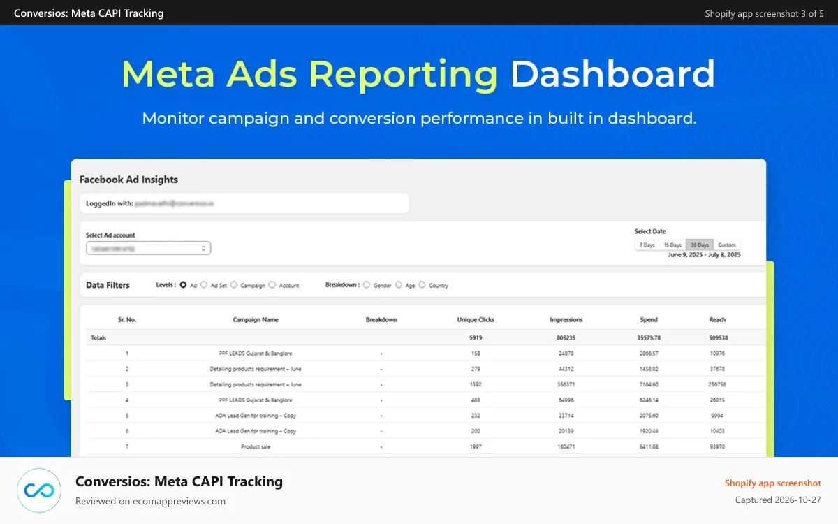Switch date range to 15 Days
Image resolution: width=838 pixels, height=524 pixels.
click(x=672, y=245)
